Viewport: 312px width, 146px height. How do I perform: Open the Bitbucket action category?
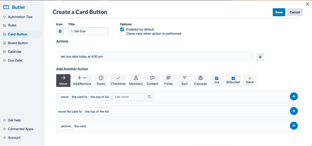[233, 81]
